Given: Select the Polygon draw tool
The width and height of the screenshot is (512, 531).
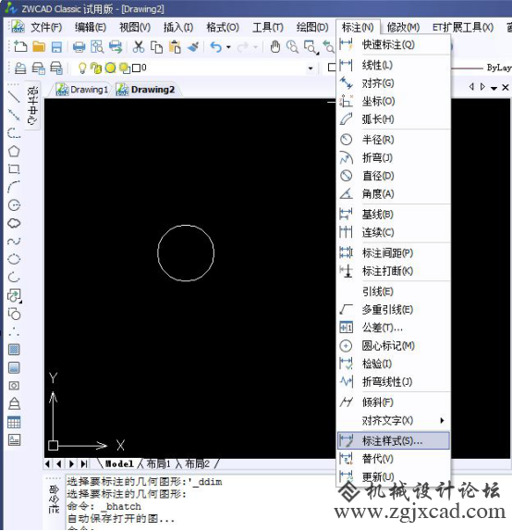Looking at the screenshot, I should [14, 151].
